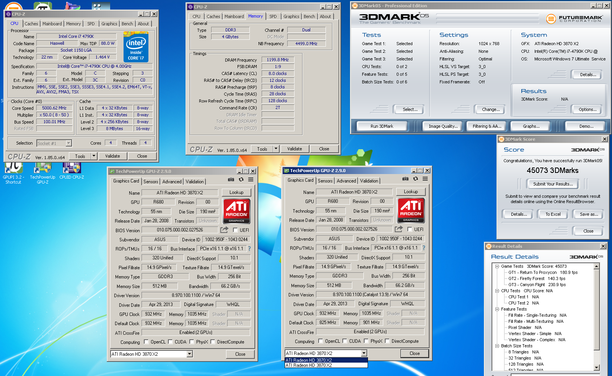Open the Socket #1 selection dropdown
This screenshot has width=612, height=376.
pos(69,143)
